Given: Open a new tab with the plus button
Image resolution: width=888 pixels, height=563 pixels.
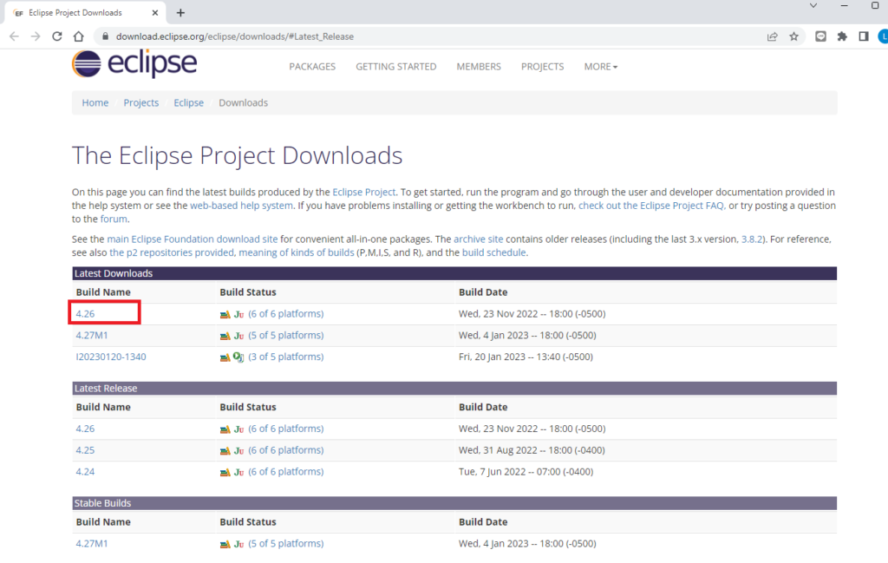Looking at the screenshot, I should [180, 13].
